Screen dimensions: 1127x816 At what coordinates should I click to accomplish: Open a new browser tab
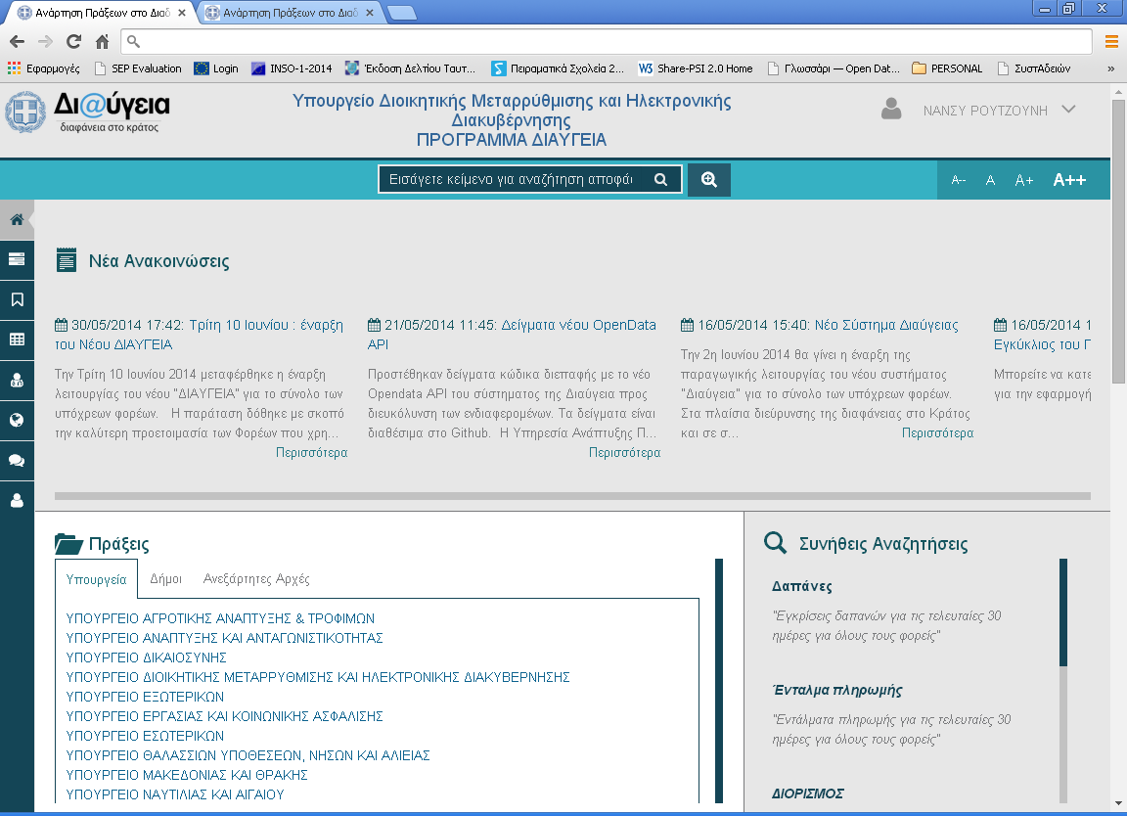tap(402, 13)
